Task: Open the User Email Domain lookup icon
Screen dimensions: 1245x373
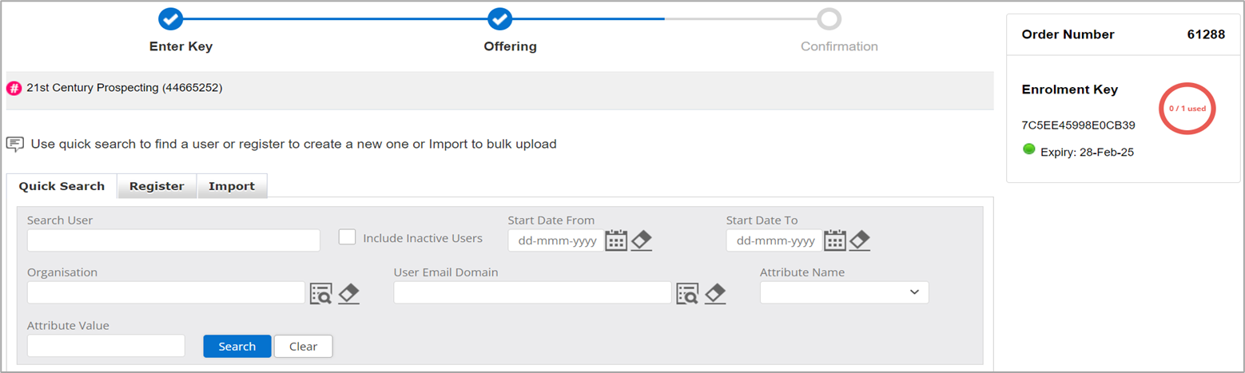Action: [687, 293]
